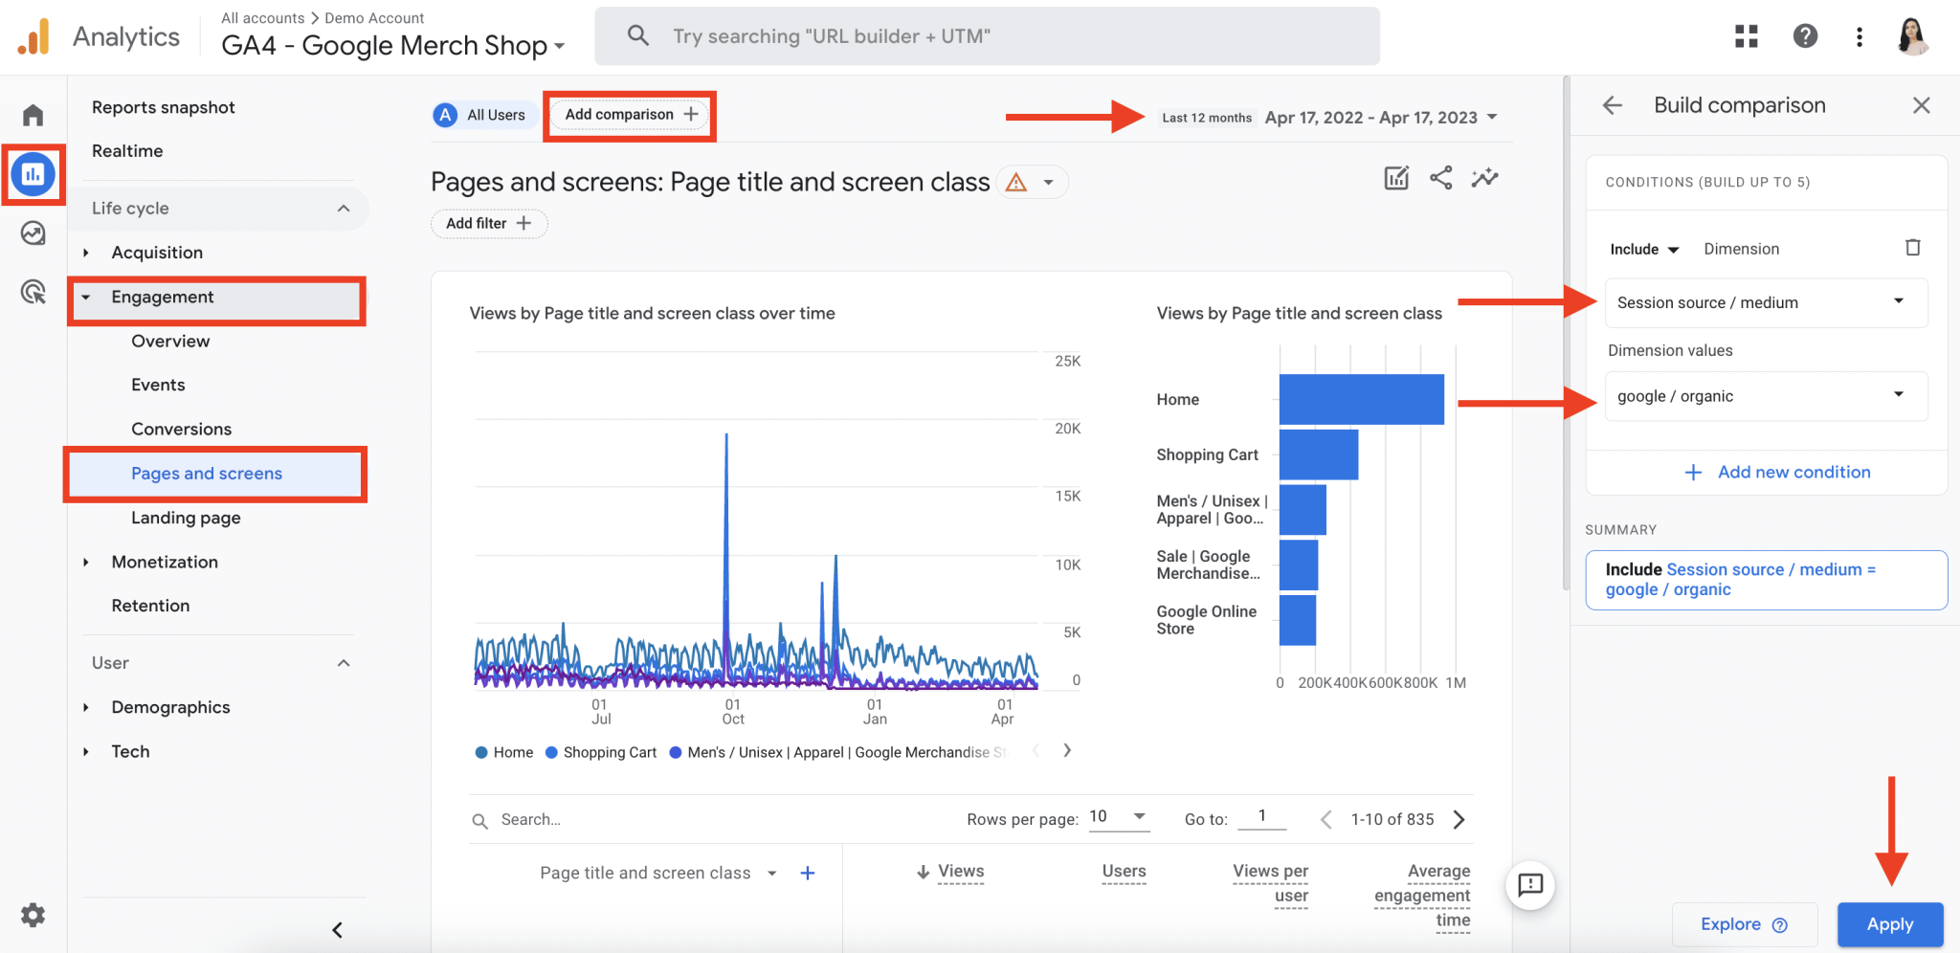The image size is (1960, 953).
Task: Click the top search bar
Action: click(986, 35)
